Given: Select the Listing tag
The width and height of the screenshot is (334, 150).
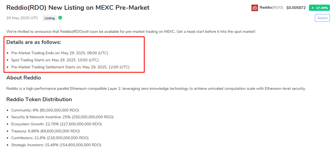Looking at the screenshot, I should (x=50, y=18).
